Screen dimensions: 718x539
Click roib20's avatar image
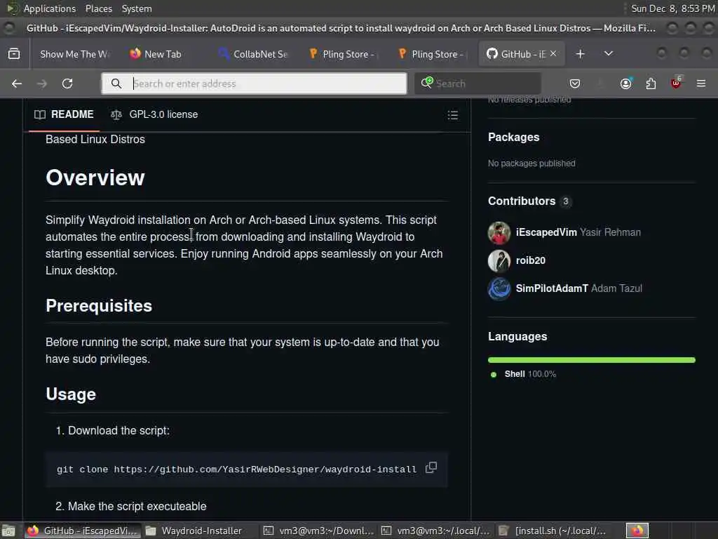pyautogui.click(x=499, y=261)
